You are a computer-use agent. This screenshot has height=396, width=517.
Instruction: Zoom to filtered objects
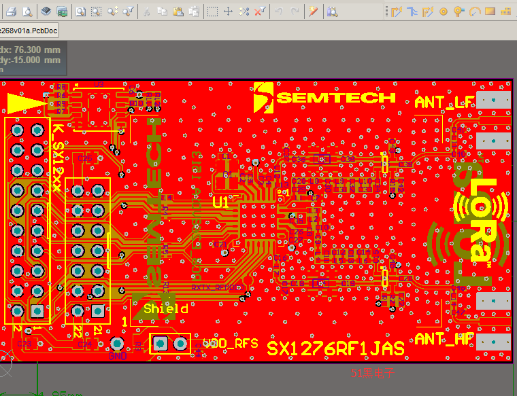tap(128, 12)
